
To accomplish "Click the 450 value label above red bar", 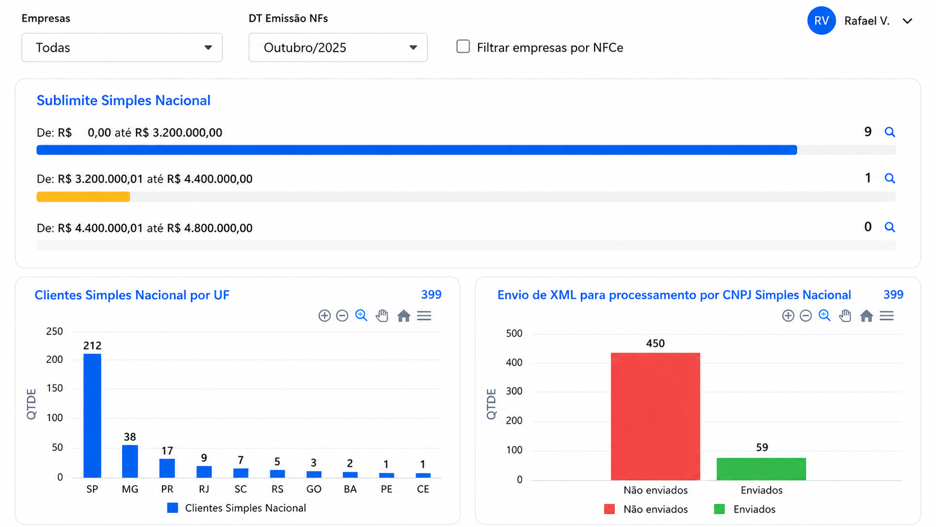I will click(x=656, y=343).
